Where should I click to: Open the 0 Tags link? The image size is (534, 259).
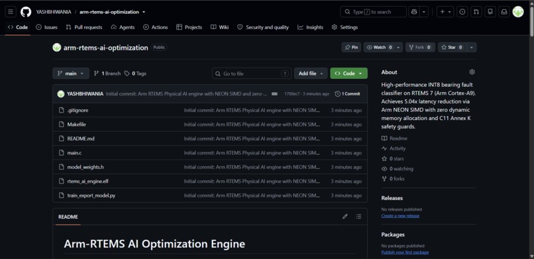(135, 74)
